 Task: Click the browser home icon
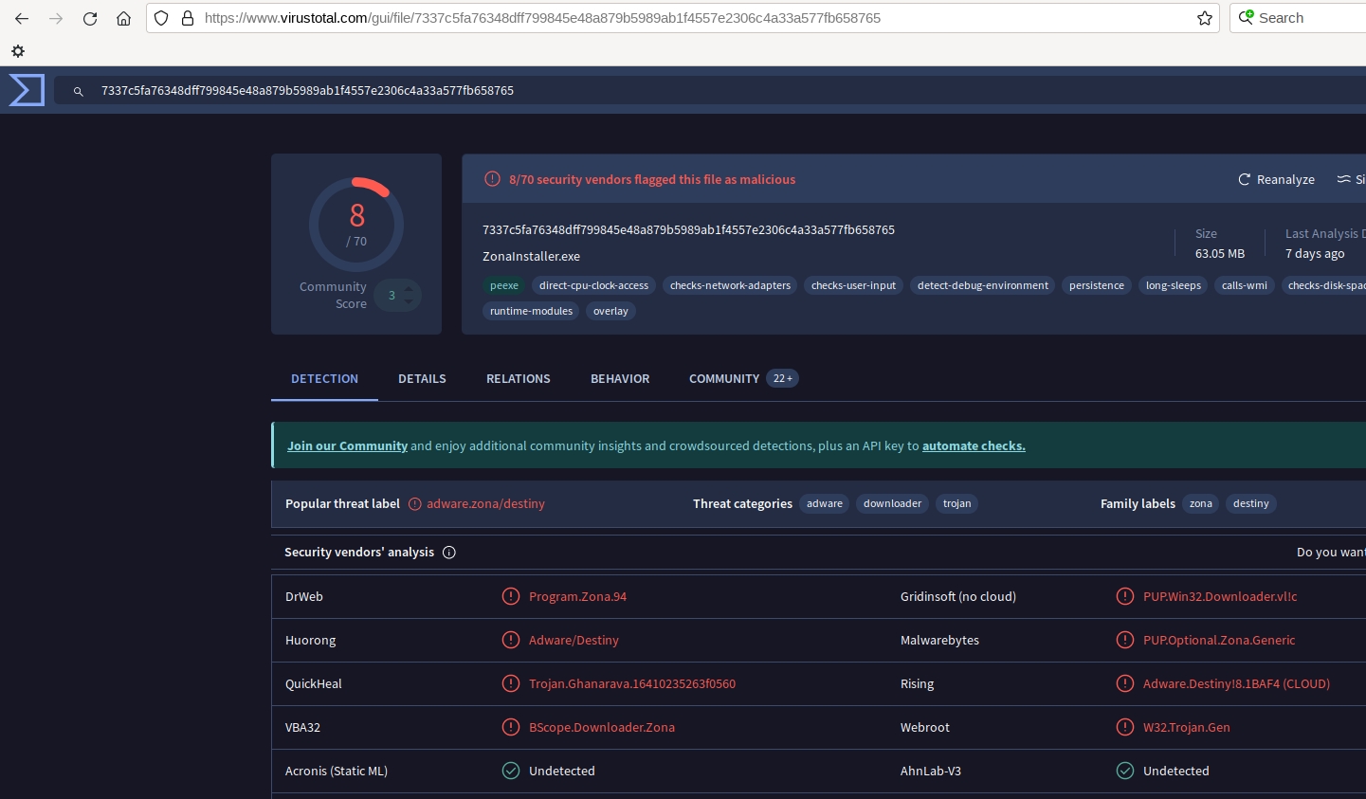pyautogui.click(x=123, y=18)
